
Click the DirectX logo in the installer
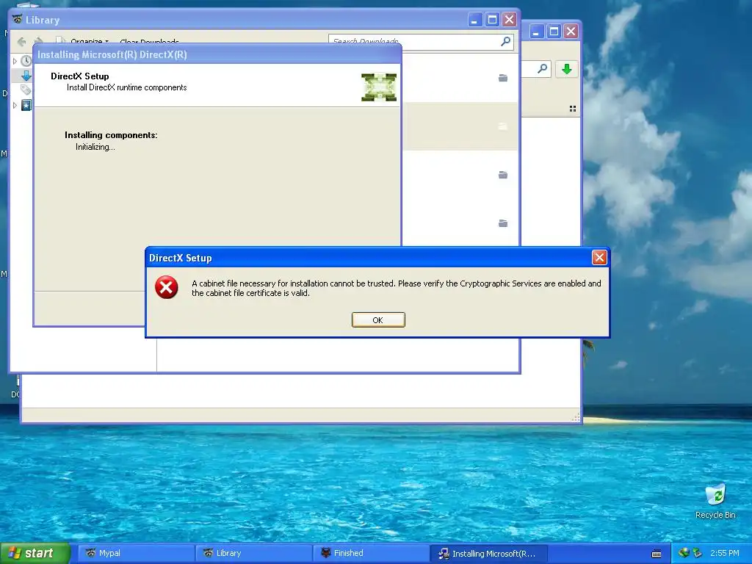coord(379,87)
